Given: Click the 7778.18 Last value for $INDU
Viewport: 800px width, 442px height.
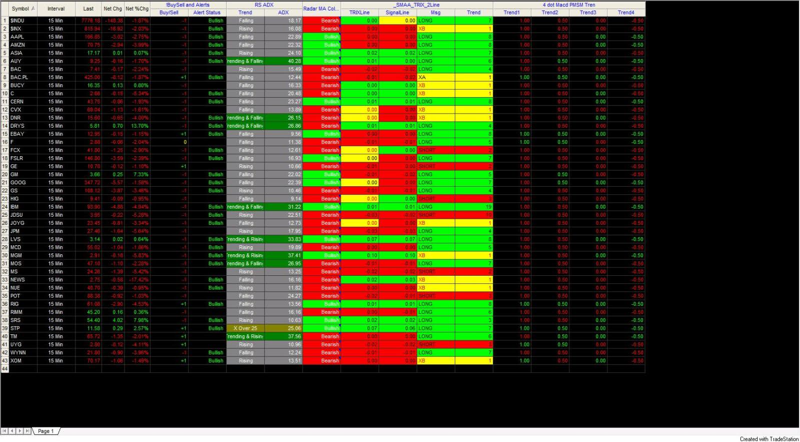Looking at the screenshot, I should click(x=89, y=21).
